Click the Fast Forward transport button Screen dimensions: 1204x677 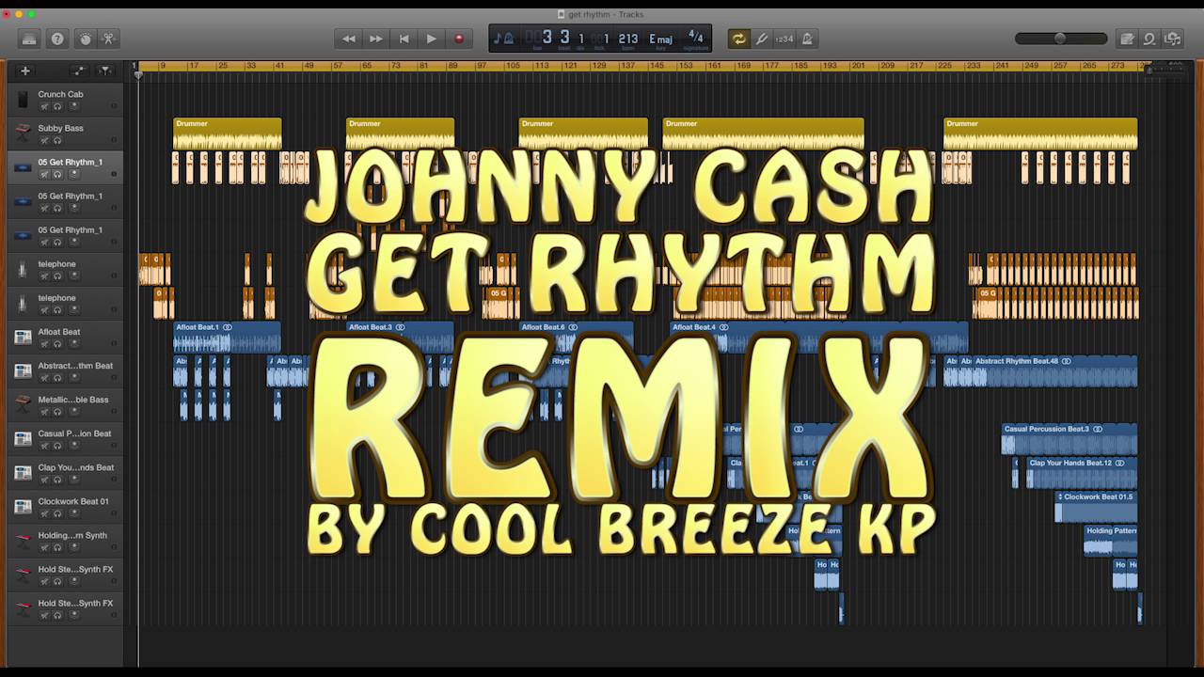[x=376, y=39]
